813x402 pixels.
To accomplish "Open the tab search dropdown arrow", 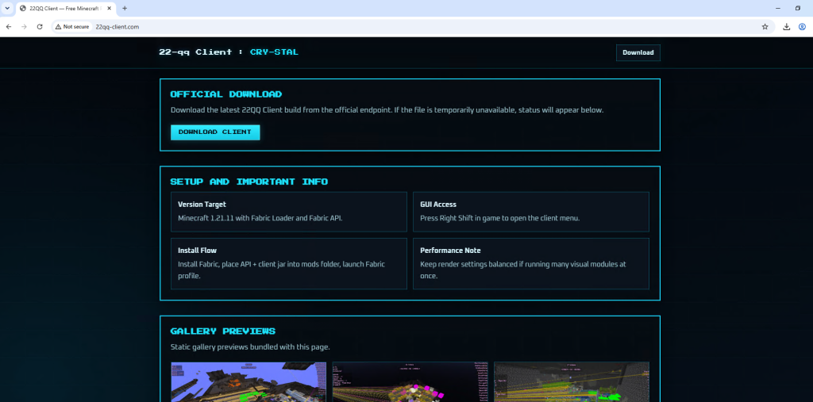I will 7,8.
